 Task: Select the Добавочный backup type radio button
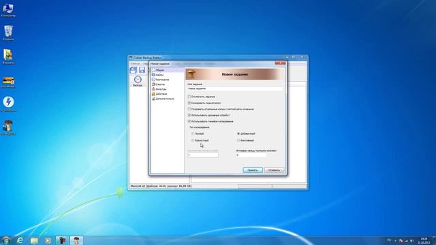238,133
